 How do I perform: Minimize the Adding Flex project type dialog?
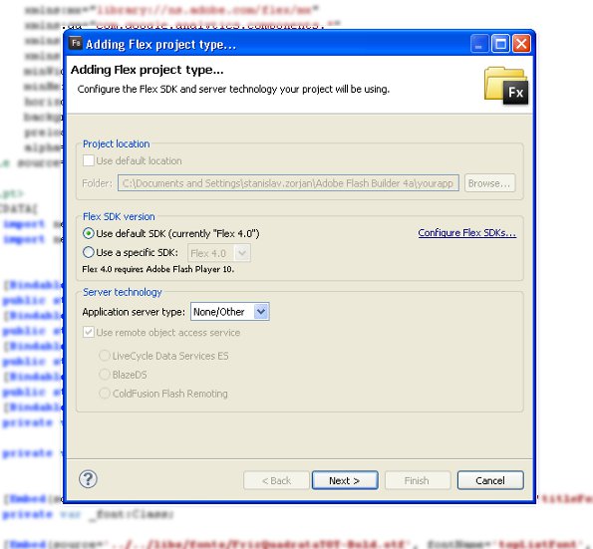pyautogui.click(x=479, y=44)
